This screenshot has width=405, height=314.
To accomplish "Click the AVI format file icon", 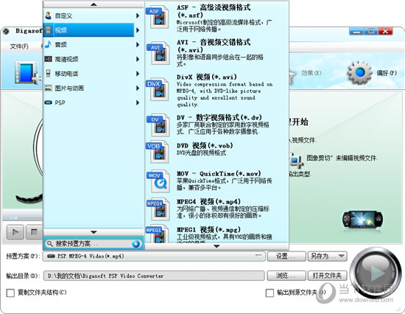I will 158,53.
